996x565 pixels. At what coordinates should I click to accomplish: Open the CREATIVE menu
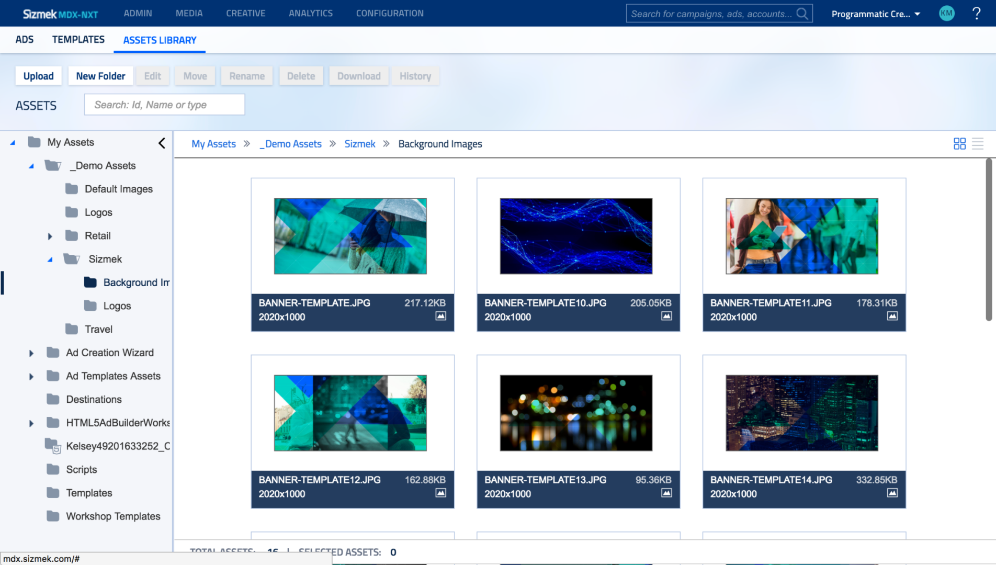245,14
